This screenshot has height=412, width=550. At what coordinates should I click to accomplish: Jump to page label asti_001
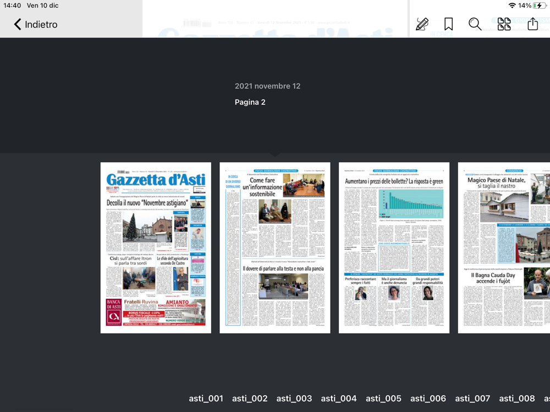click(206, 398)
